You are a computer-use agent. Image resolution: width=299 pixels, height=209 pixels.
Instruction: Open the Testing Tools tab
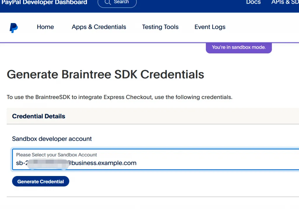coord(160,27)
